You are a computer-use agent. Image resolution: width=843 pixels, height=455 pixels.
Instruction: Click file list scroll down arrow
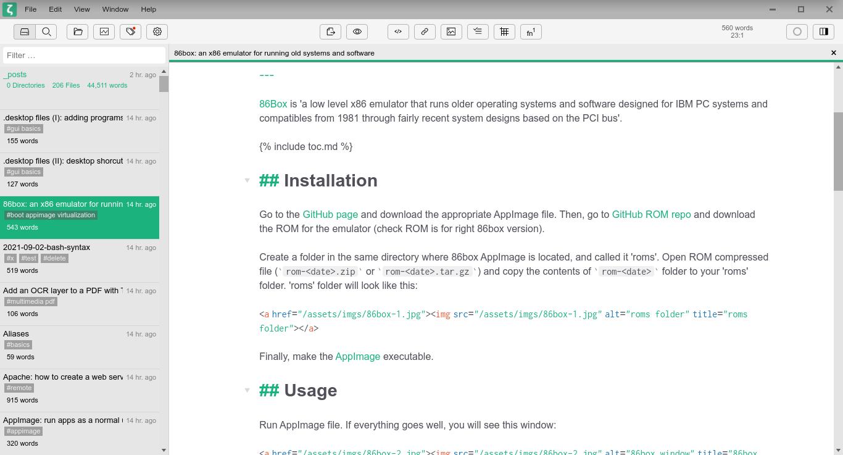164,450
